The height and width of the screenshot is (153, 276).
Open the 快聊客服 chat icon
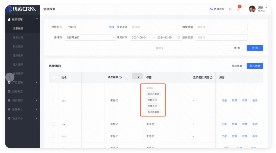[212, 9]
